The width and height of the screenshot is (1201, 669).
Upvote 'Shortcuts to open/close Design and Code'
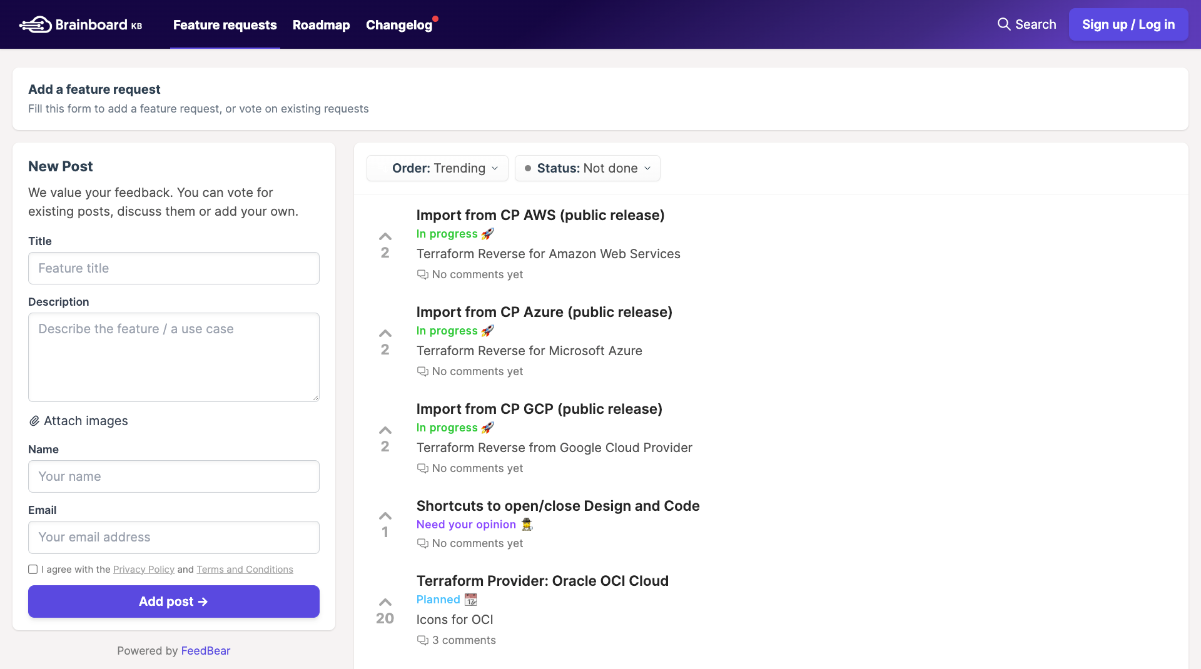[385, 515]
